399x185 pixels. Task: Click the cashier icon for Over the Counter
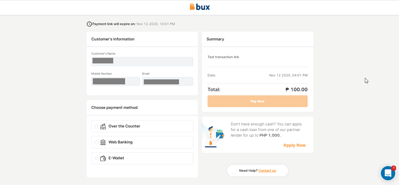pyautogui.click(x=103, y=126)
